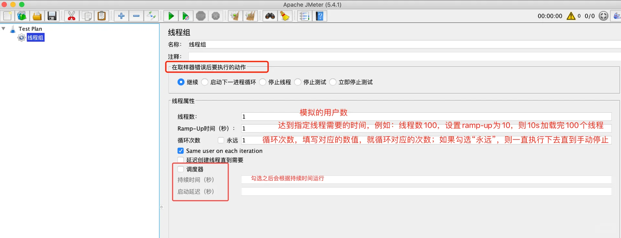Click the grey Stop test icon
The width and height of the screenshot is (621, 238).
click(201, 16)
